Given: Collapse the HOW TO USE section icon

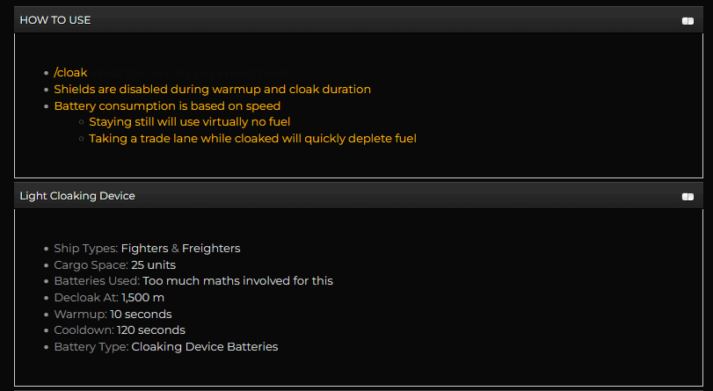Looking at the screenshot, I should point(688,20).
